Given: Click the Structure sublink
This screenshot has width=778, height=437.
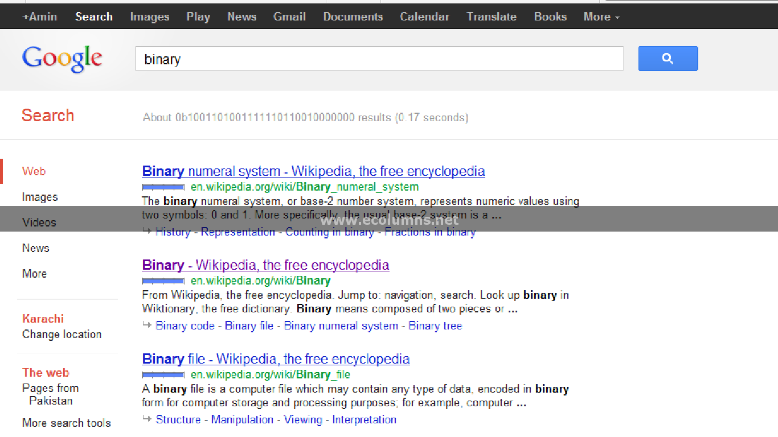Looking at the screenshot, I should tap(178, 419).
